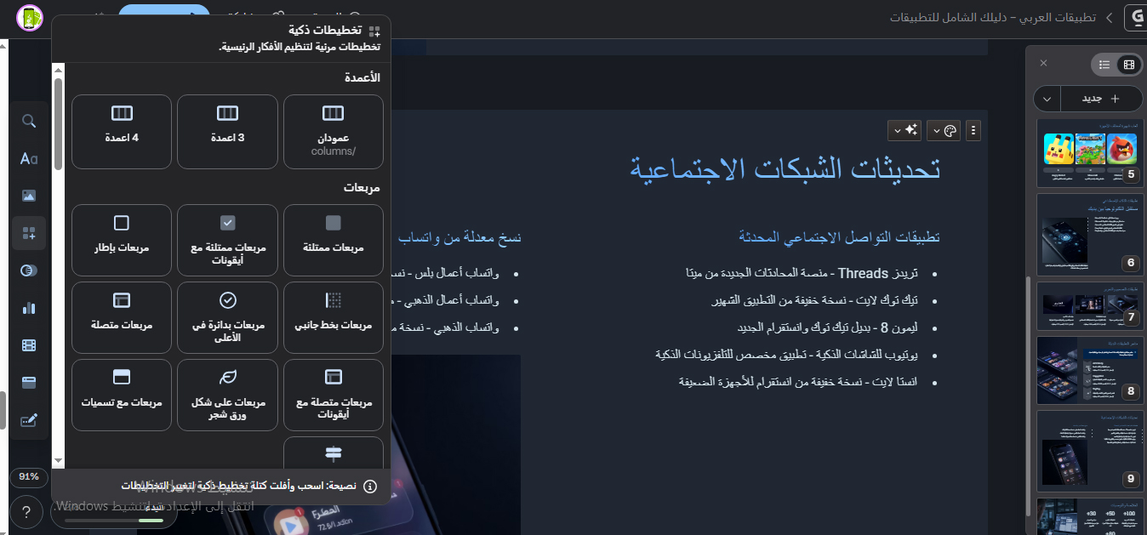Open the buttons and toggles insert tool

[29, 270]
